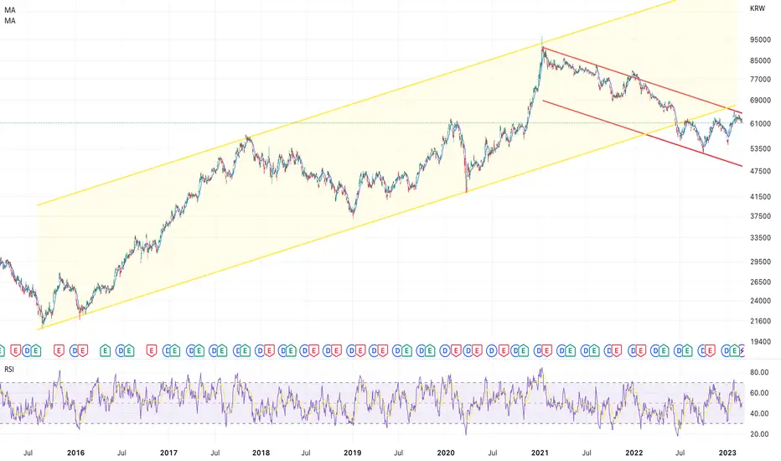The image size is (781, 461).
Task: Click the 95000 price axis label
Action: pyautogui.click(x=761, y=40)
